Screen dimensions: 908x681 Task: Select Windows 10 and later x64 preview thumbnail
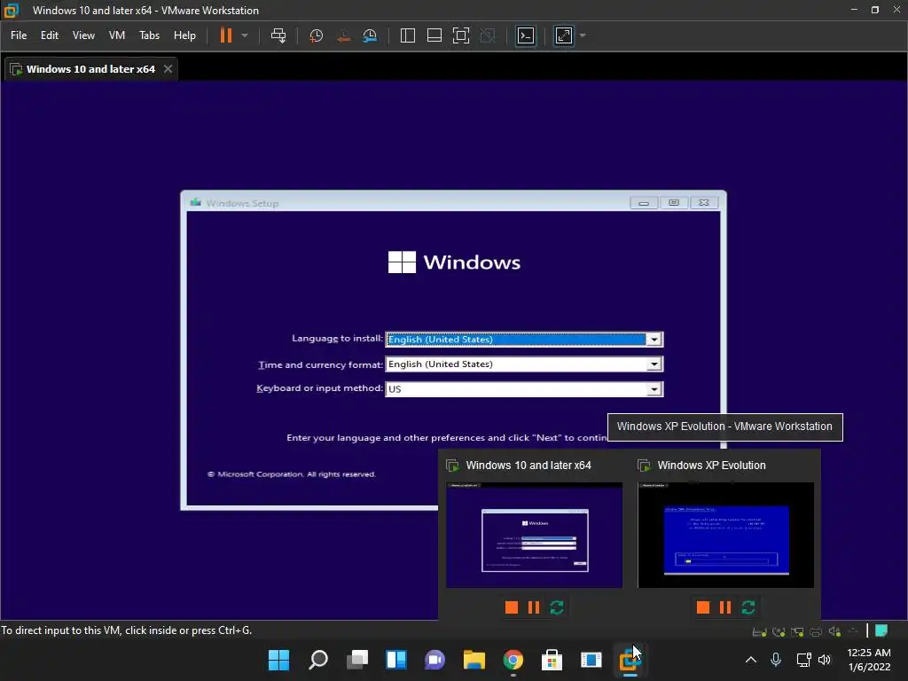pyautogui.click(x=534, y=535)
